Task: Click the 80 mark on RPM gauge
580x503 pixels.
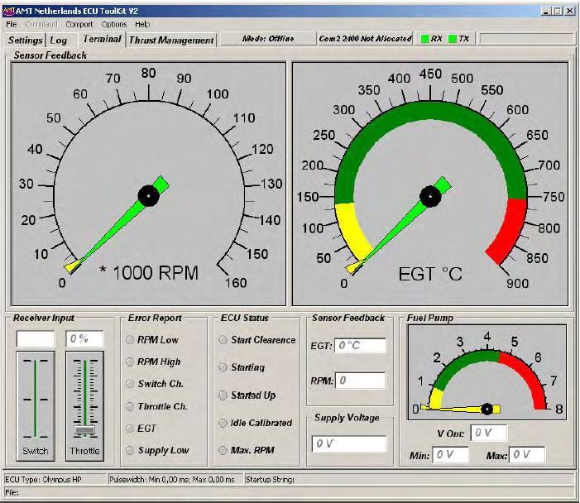Action: point(148,74)
